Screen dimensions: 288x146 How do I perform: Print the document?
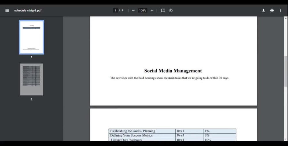tap(272, 10)
